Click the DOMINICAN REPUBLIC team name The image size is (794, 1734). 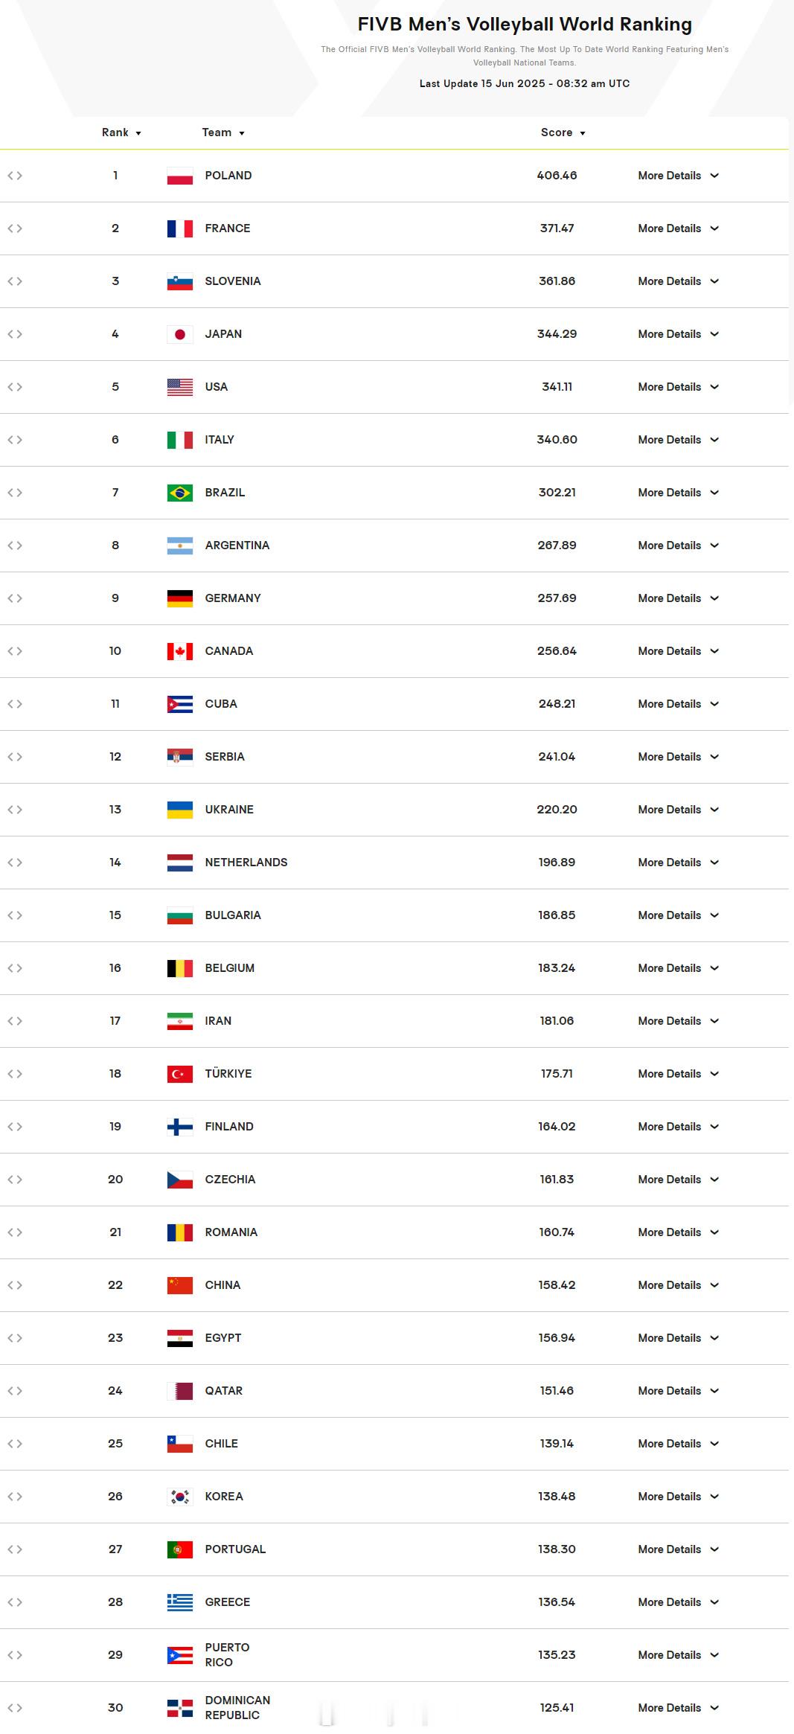point(237,1708)
